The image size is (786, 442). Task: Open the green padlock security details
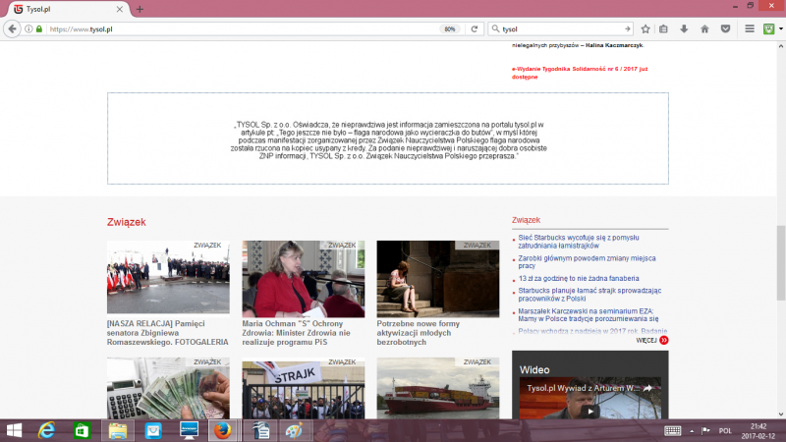[39, 29]
